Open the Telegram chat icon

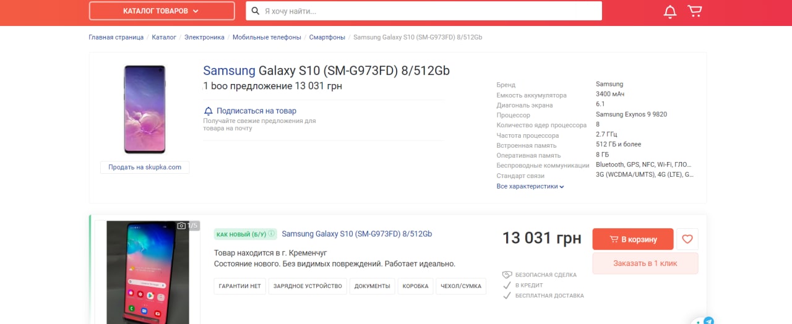708,321
